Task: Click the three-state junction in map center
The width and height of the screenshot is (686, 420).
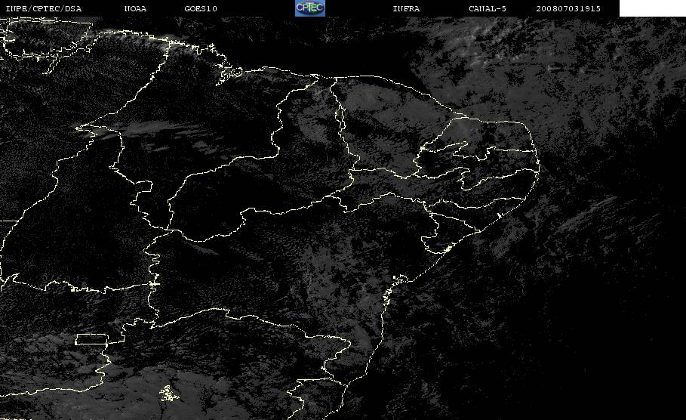Action: click(x=168, y=229)
